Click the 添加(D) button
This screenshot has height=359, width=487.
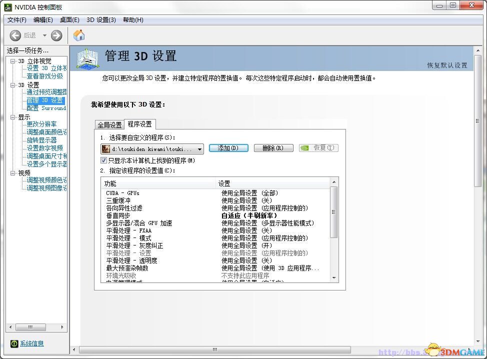click(x=228, y=148)
